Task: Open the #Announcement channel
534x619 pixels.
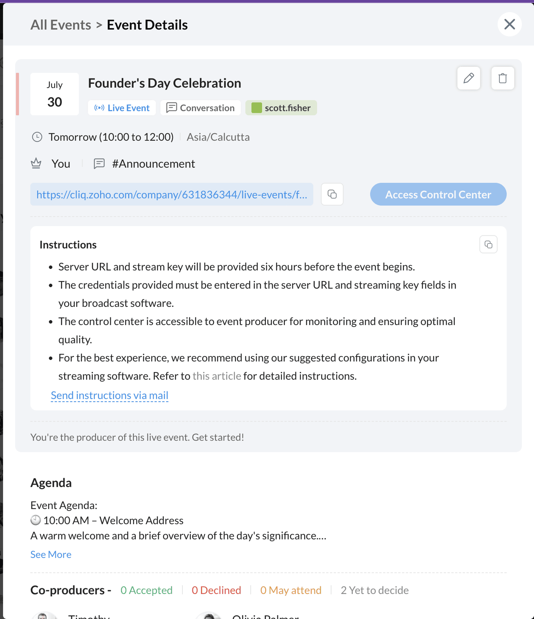Action: (153, 164)
